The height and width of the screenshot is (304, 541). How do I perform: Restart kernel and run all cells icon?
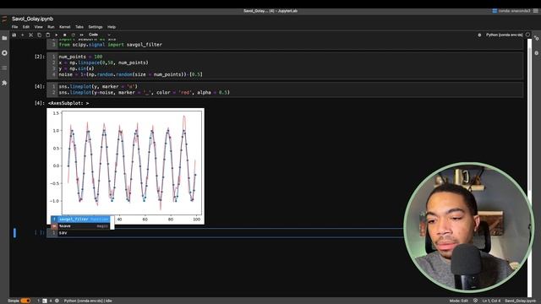(x=81, y=35)
